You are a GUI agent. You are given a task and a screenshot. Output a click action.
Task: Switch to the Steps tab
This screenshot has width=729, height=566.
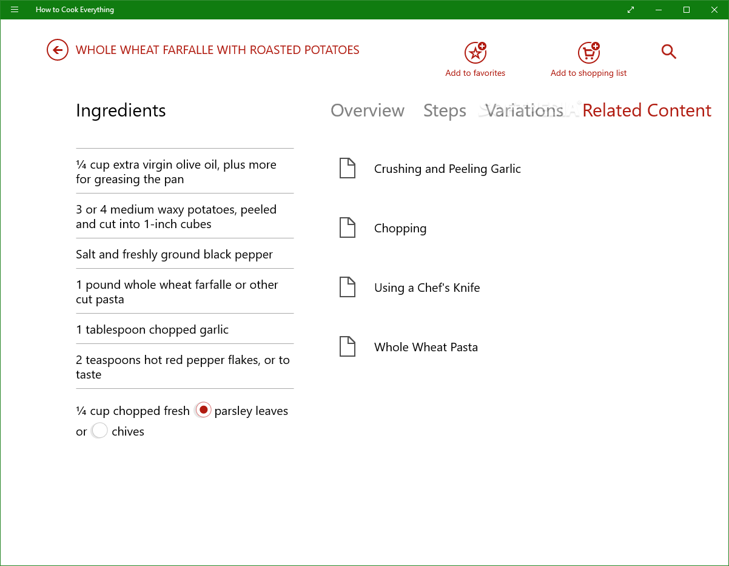[x=445, y=110]
